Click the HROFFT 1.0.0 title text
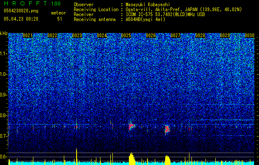 pos(32,3)
